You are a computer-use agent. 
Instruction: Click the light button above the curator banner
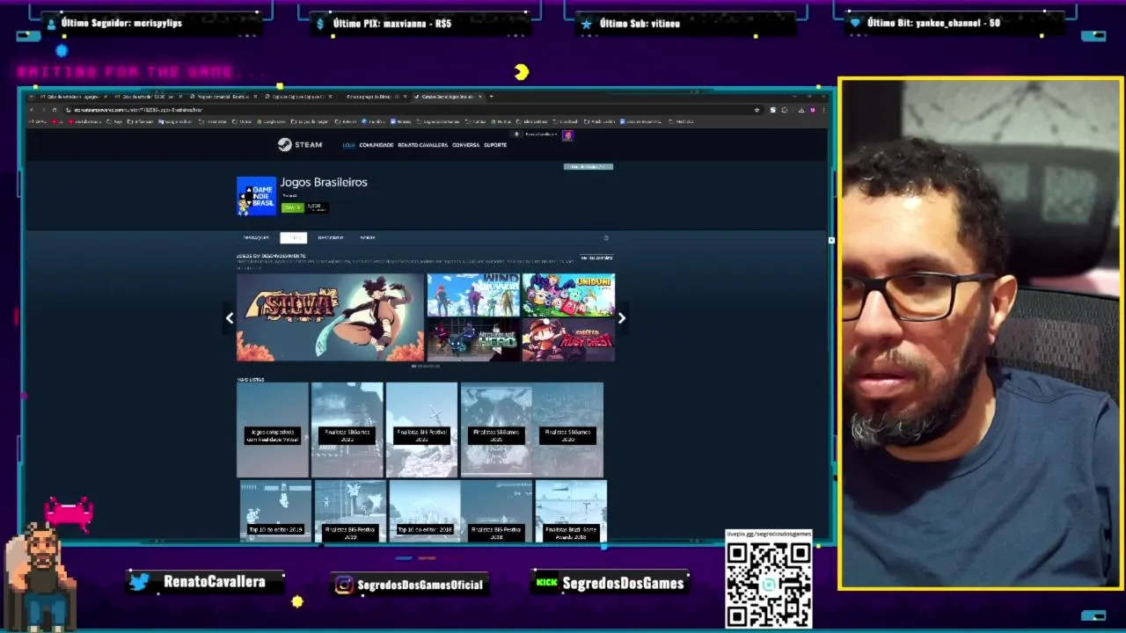[588, 166]
